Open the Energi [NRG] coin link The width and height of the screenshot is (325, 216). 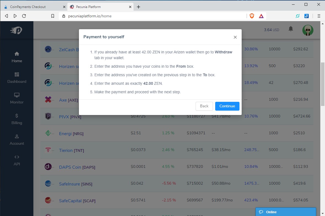[71, 133]
